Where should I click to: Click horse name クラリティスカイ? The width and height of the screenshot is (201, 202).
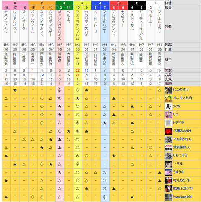87,24
